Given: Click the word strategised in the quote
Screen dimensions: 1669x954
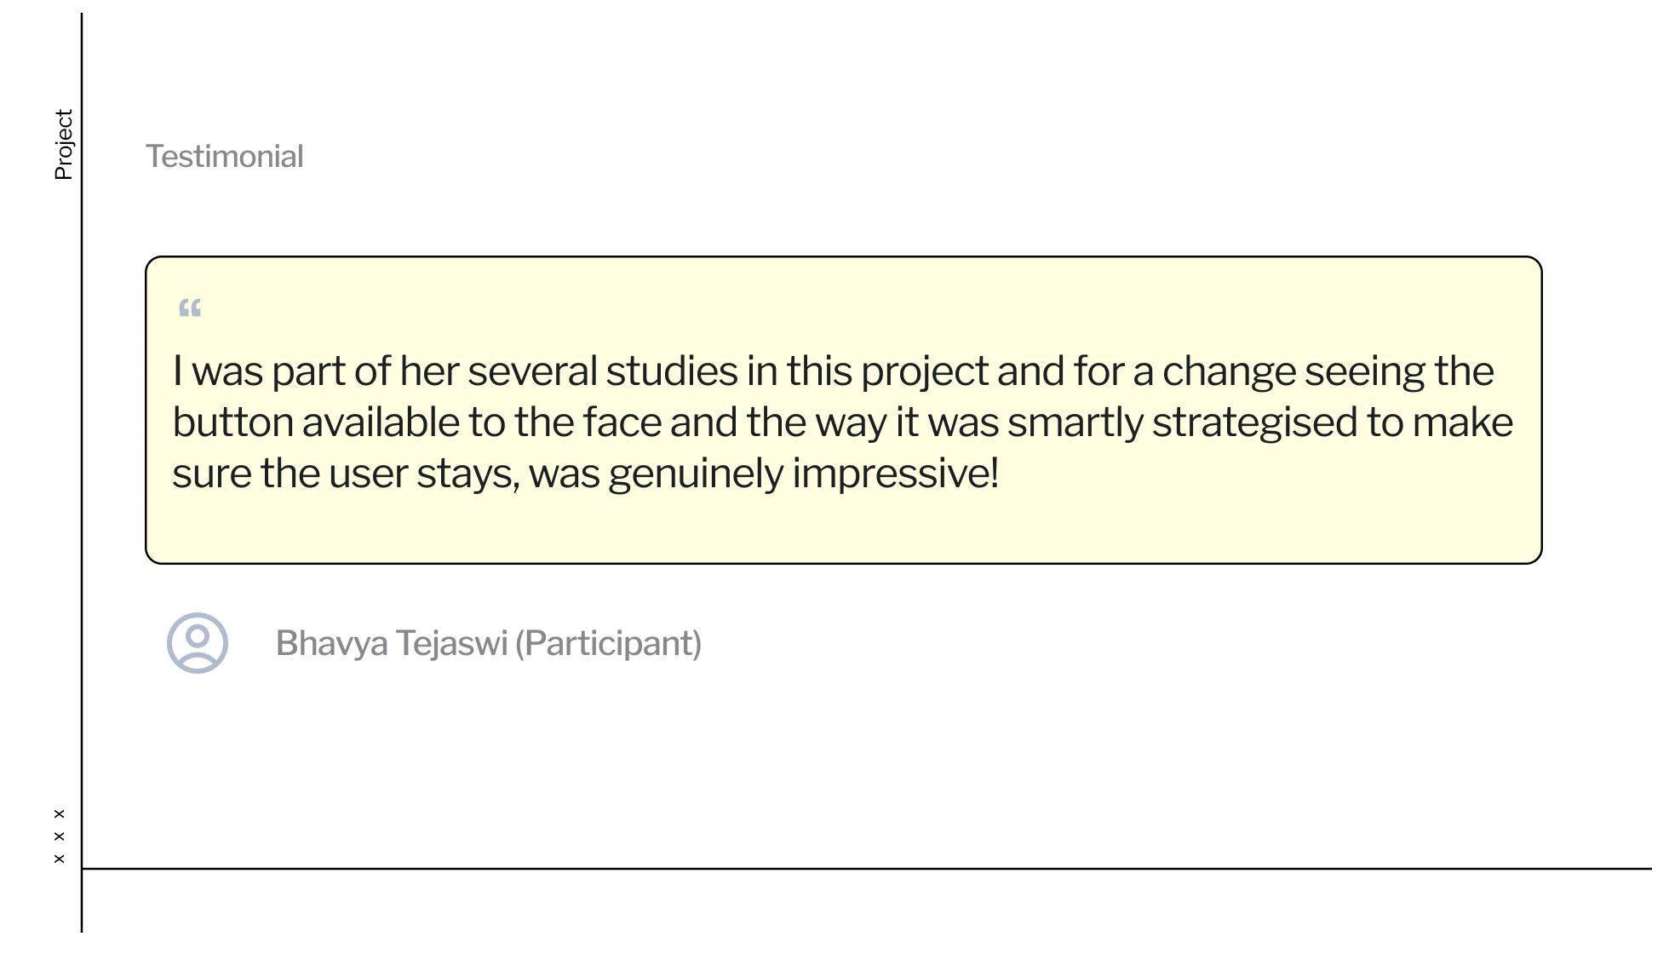Looking at the screenshot, I should pos(1255,422).
